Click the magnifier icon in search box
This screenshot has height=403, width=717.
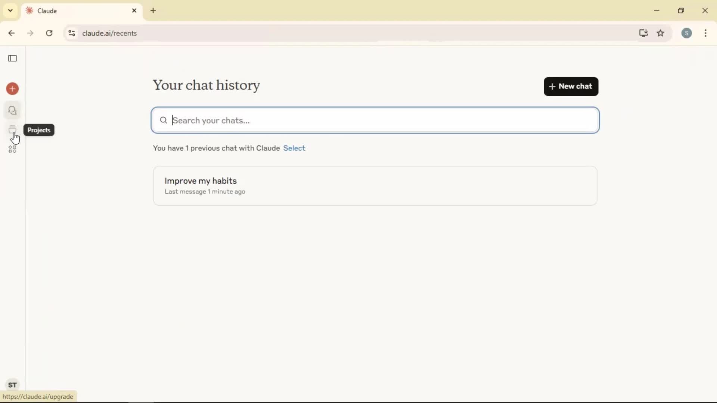163,120
